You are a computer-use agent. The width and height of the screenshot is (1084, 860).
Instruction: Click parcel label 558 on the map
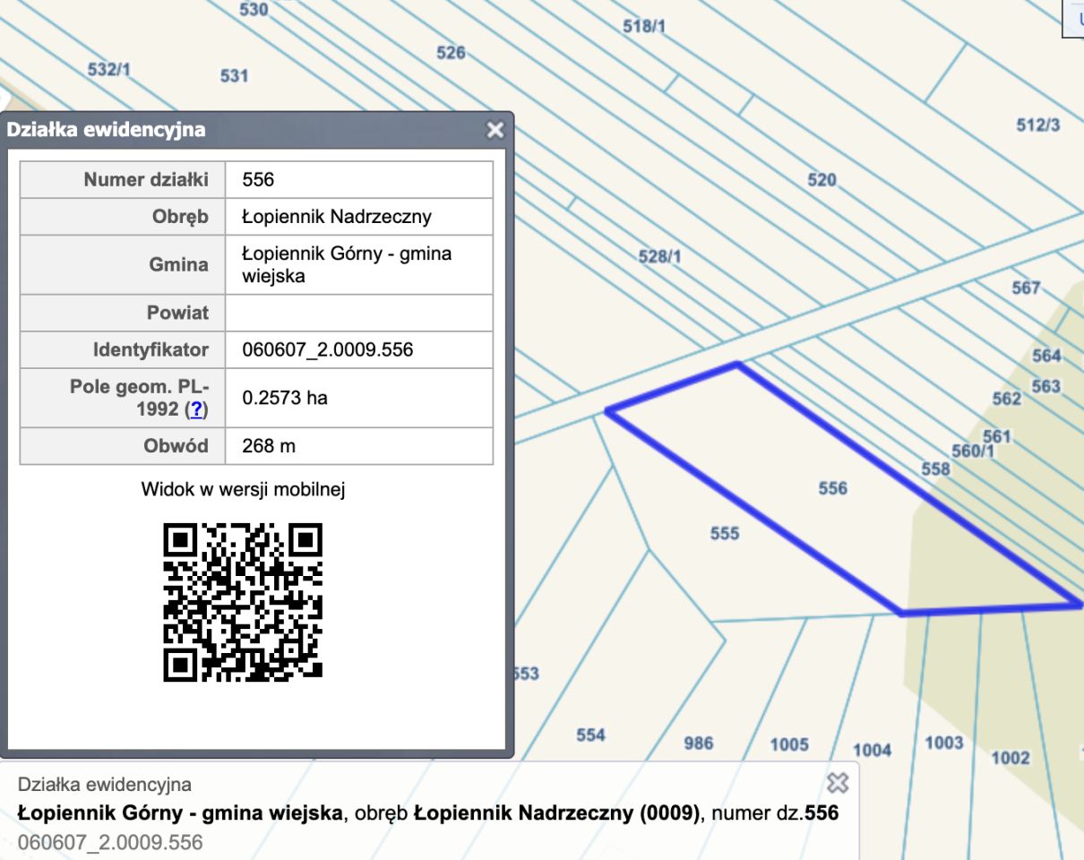pyautogui.click(x=935, y=469)
